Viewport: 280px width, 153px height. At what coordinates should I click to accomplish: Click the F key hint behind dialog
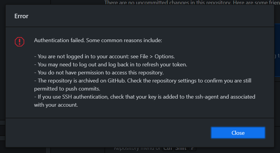[192, 149]
